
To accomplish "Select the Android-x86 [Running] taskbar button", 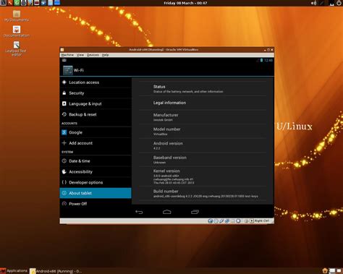I will 56,271.
